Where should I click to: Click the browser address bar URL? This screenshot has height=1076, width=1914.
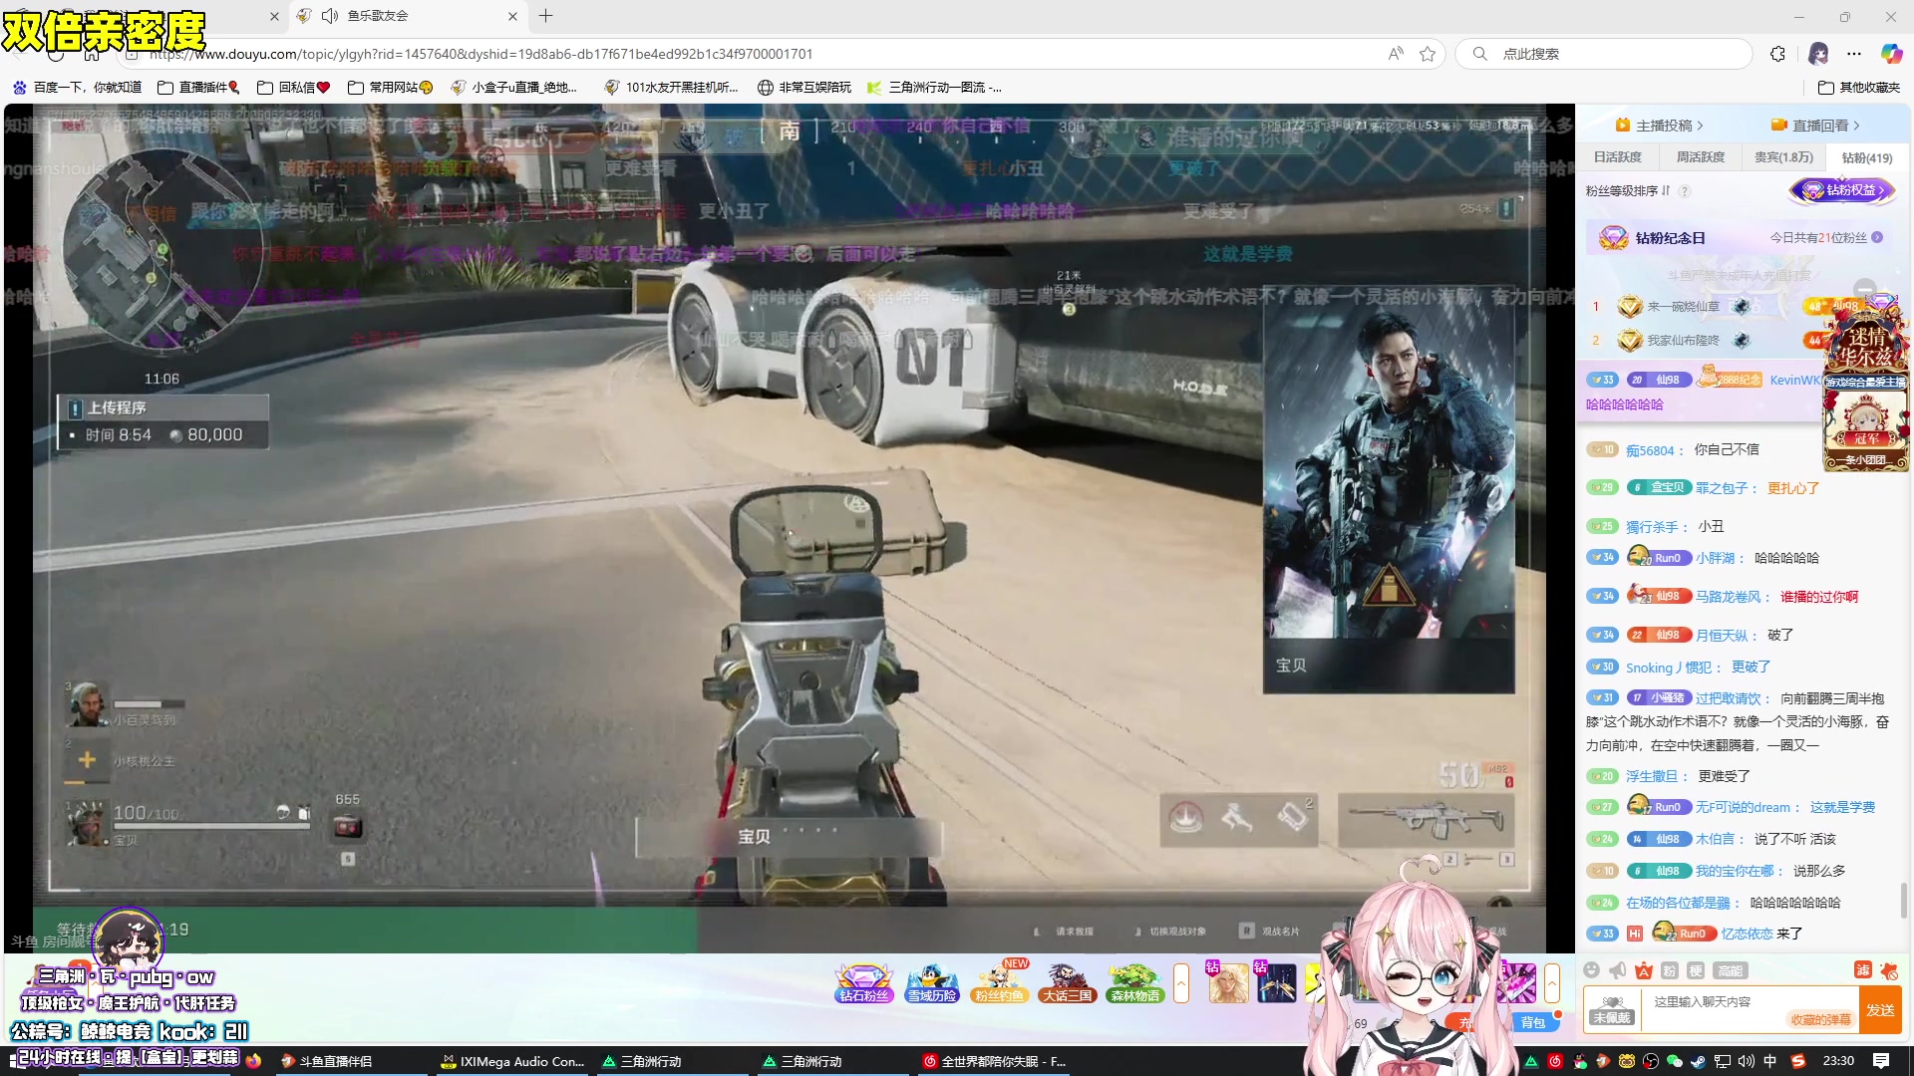click(480, 54)
